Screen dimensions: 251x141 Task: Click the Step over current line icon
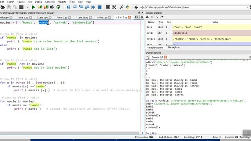click(75, 7)
